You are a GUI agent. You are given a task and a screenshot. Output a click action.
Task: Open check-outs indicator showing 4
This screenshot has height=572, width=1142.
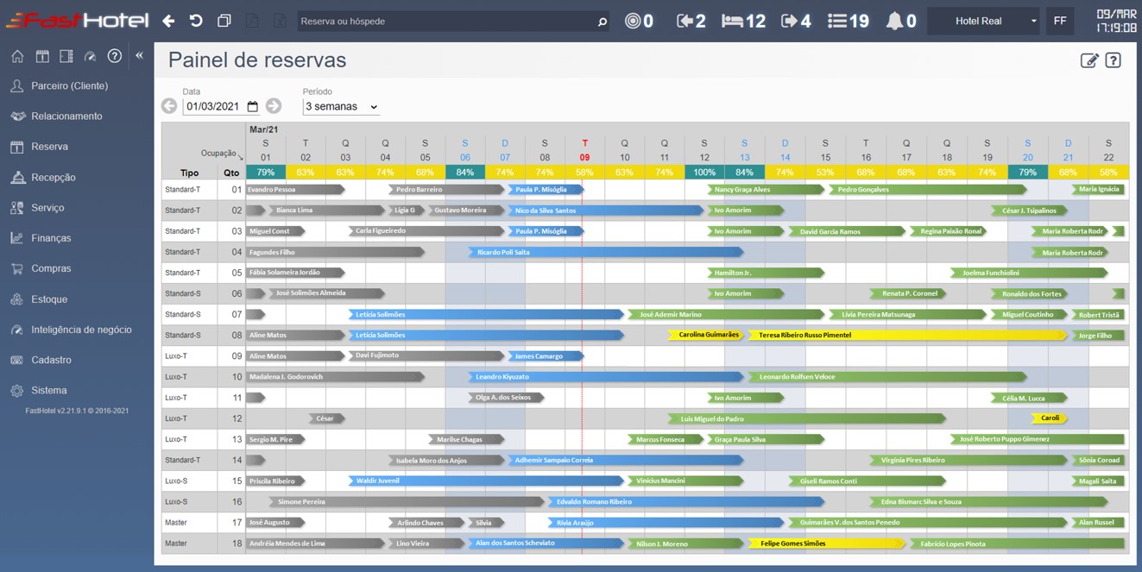pyautogui.click(x=796, y=21)
